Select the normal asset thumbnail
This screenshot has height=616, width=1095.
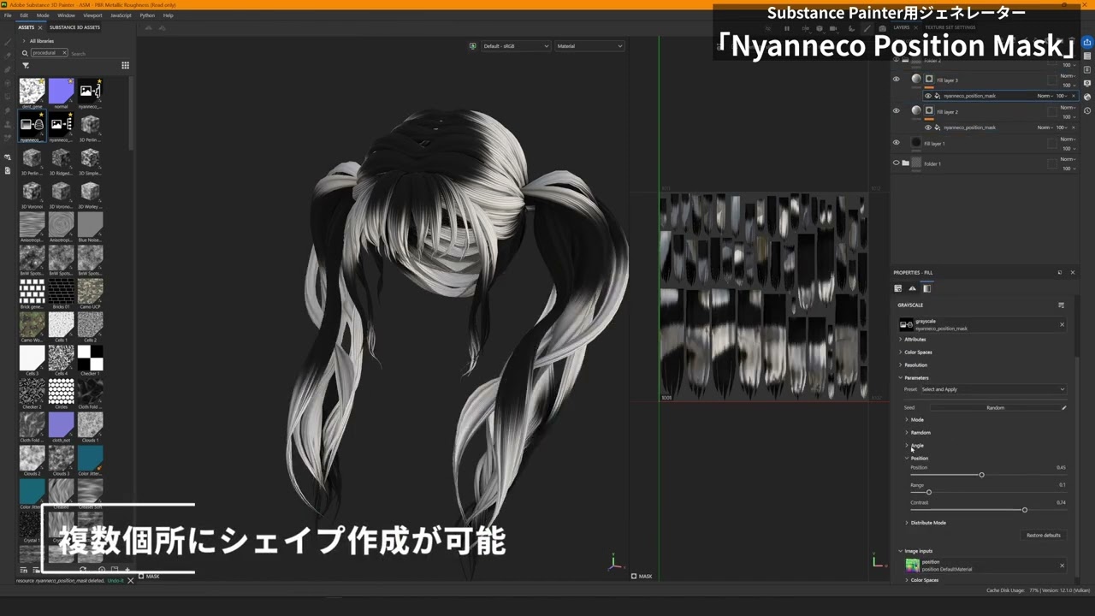point(61,91)
